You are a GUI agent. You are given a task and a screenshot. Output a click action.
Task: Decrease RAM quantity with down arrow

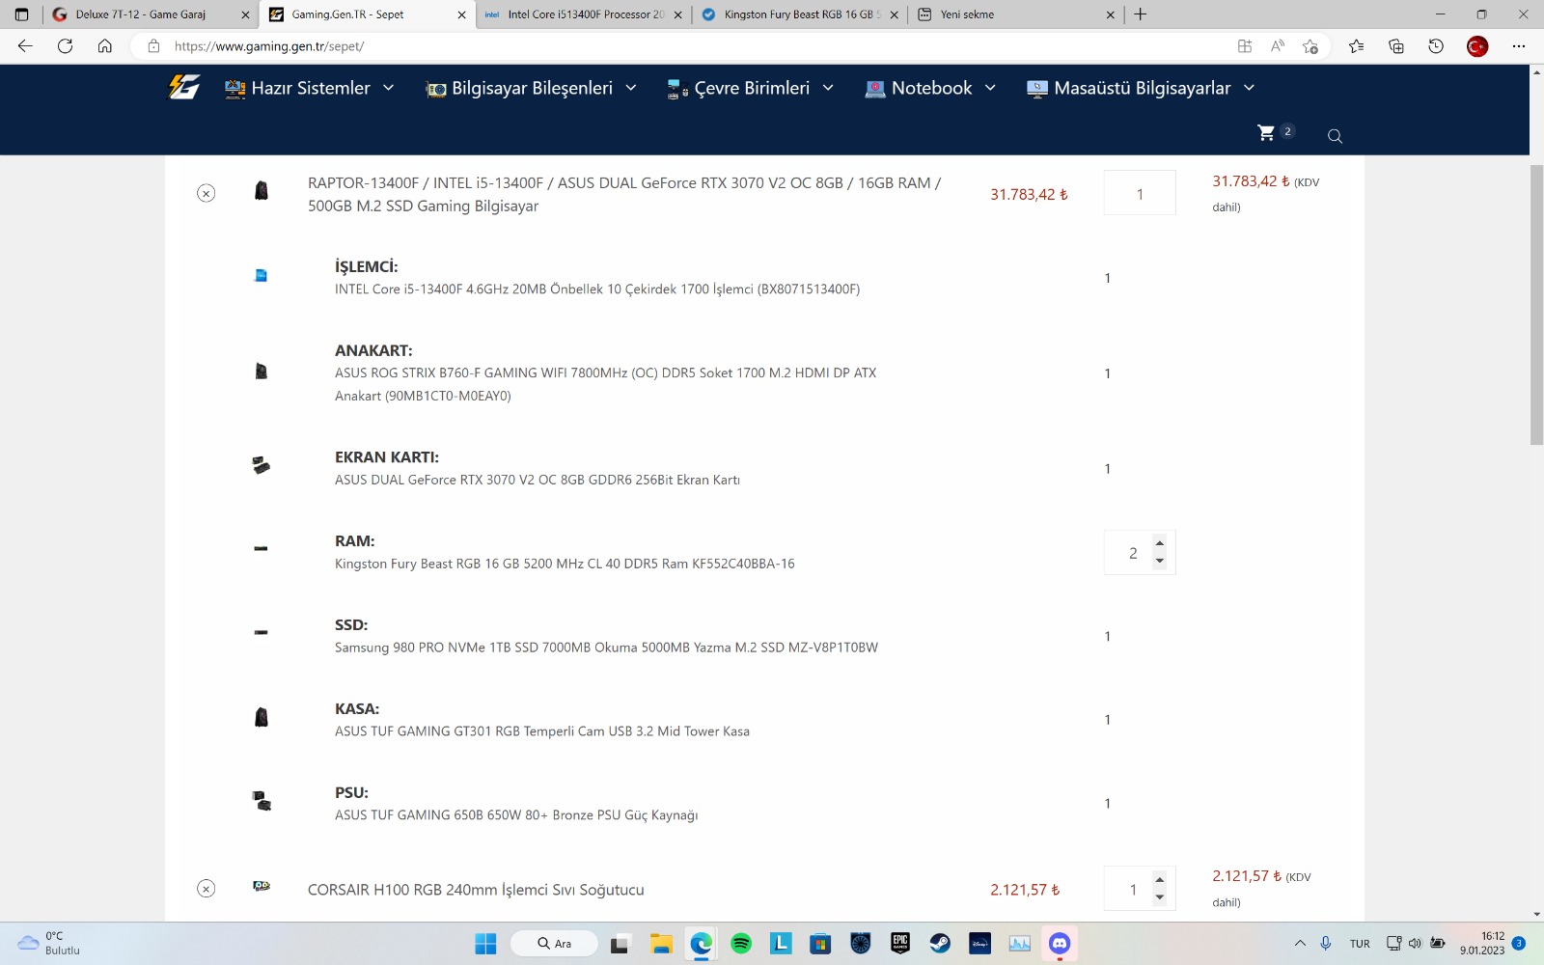pyautogui.click(x=1160, y=562)
